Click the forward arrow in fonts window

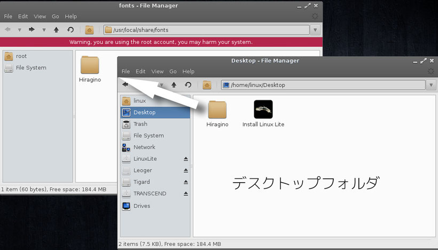pos(32,30)
